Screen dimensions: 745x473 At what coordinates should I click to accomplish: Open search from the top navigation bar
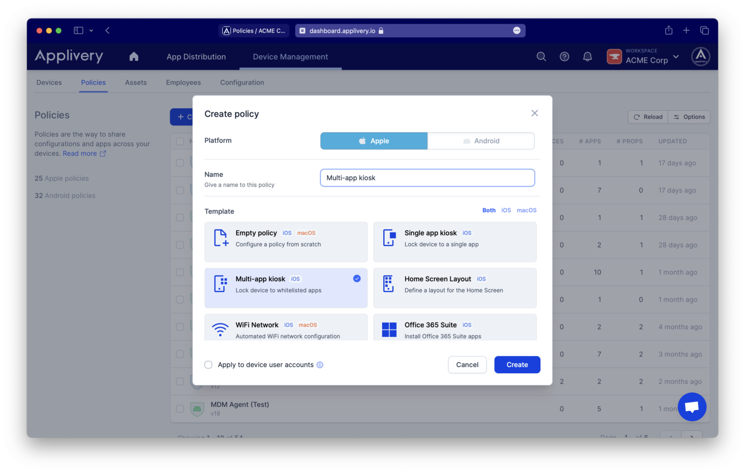541,57
